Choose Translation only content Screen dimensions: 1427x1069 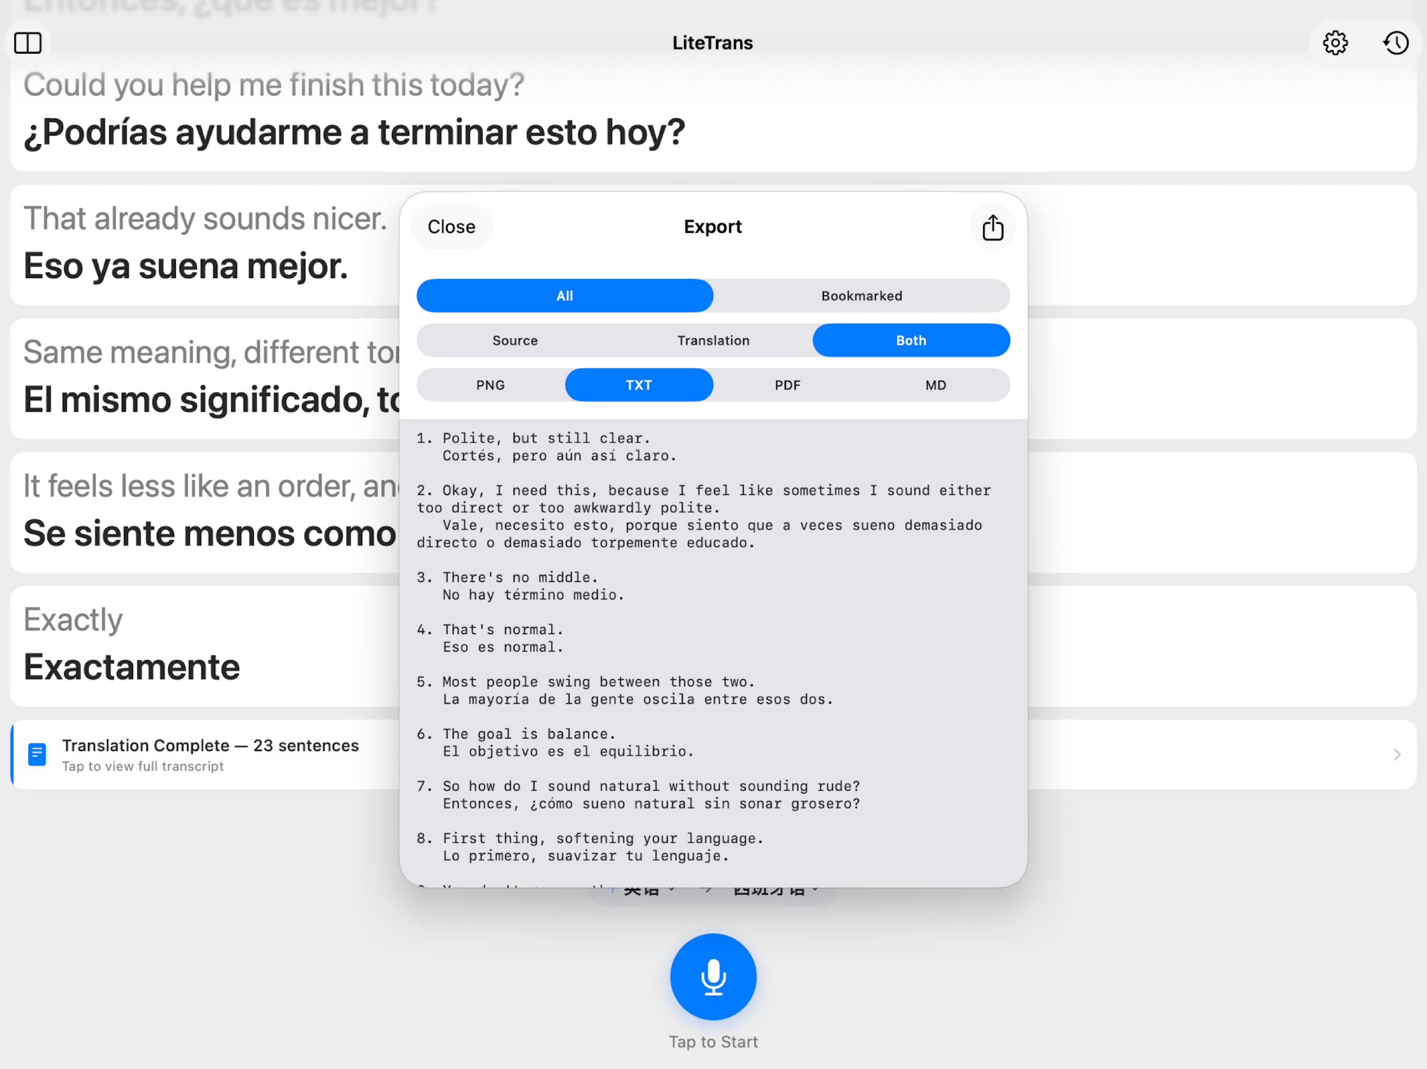pos(713,340)
